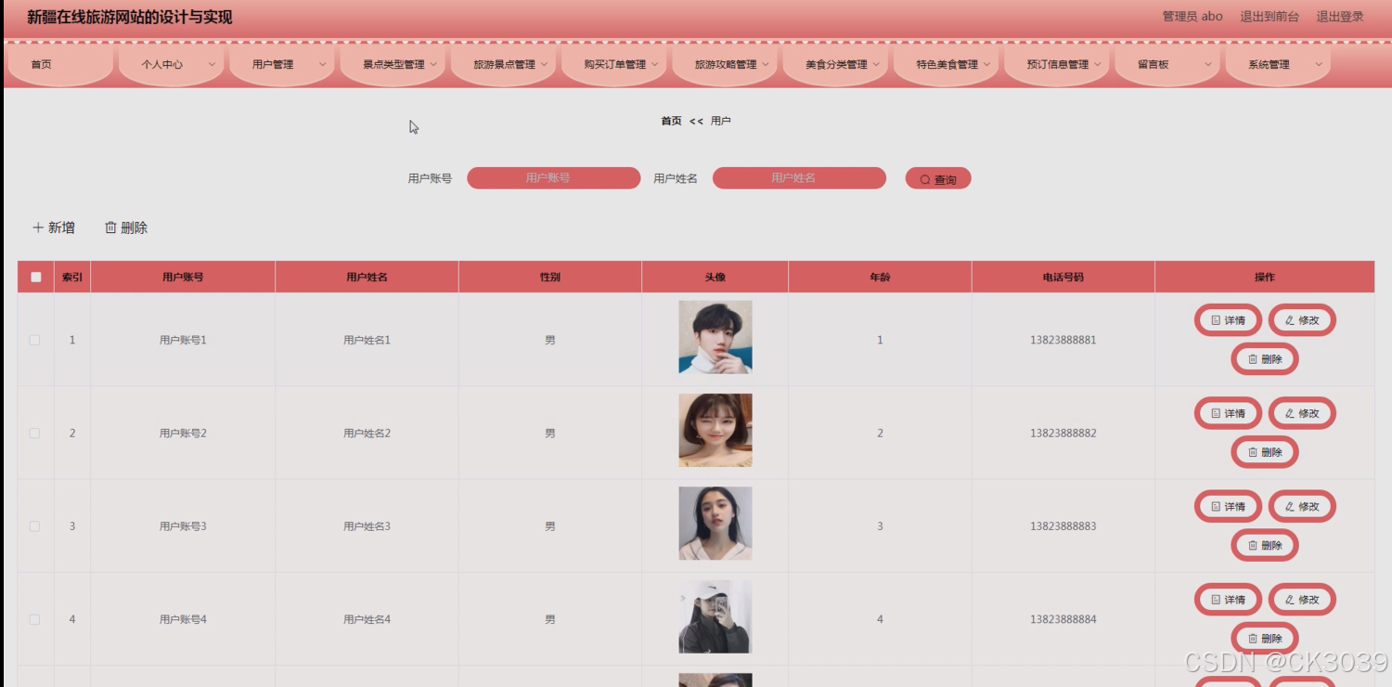Click the magnifier icon in 查询 button
Image resolution: width=1392 pixels, height=687 pixels.
(925, 180)
